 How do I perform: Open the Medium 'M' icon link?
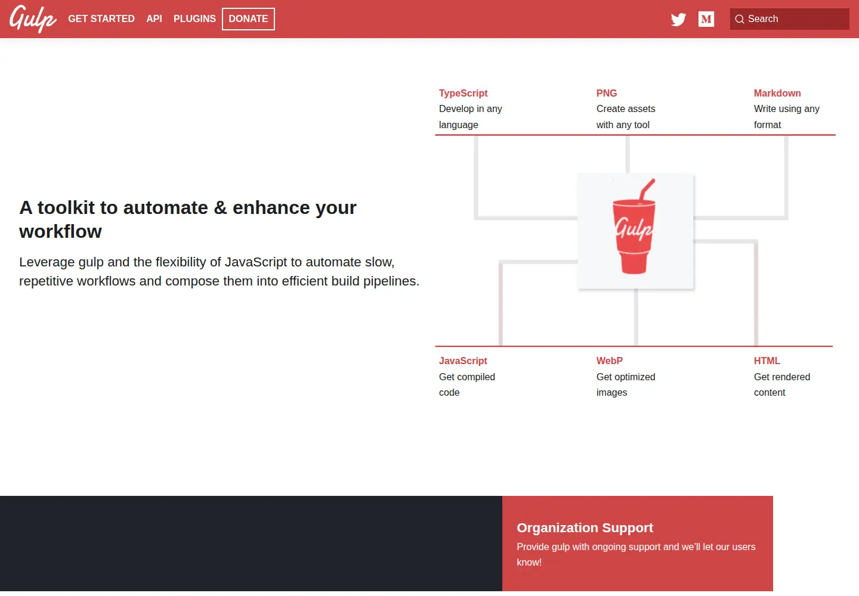click(x=706, y=19)
